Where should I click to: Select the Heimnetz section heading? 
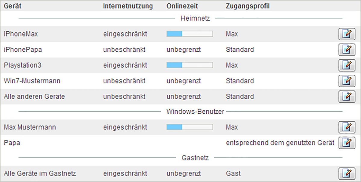[195, 19]
